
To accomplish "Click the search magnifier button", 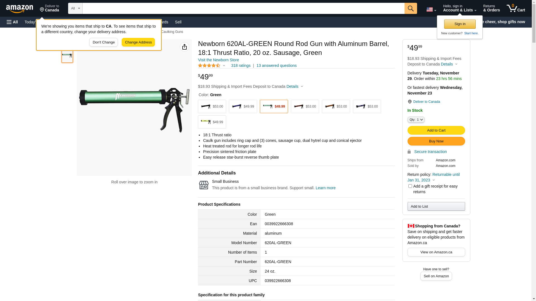I will tap(411, 8).
